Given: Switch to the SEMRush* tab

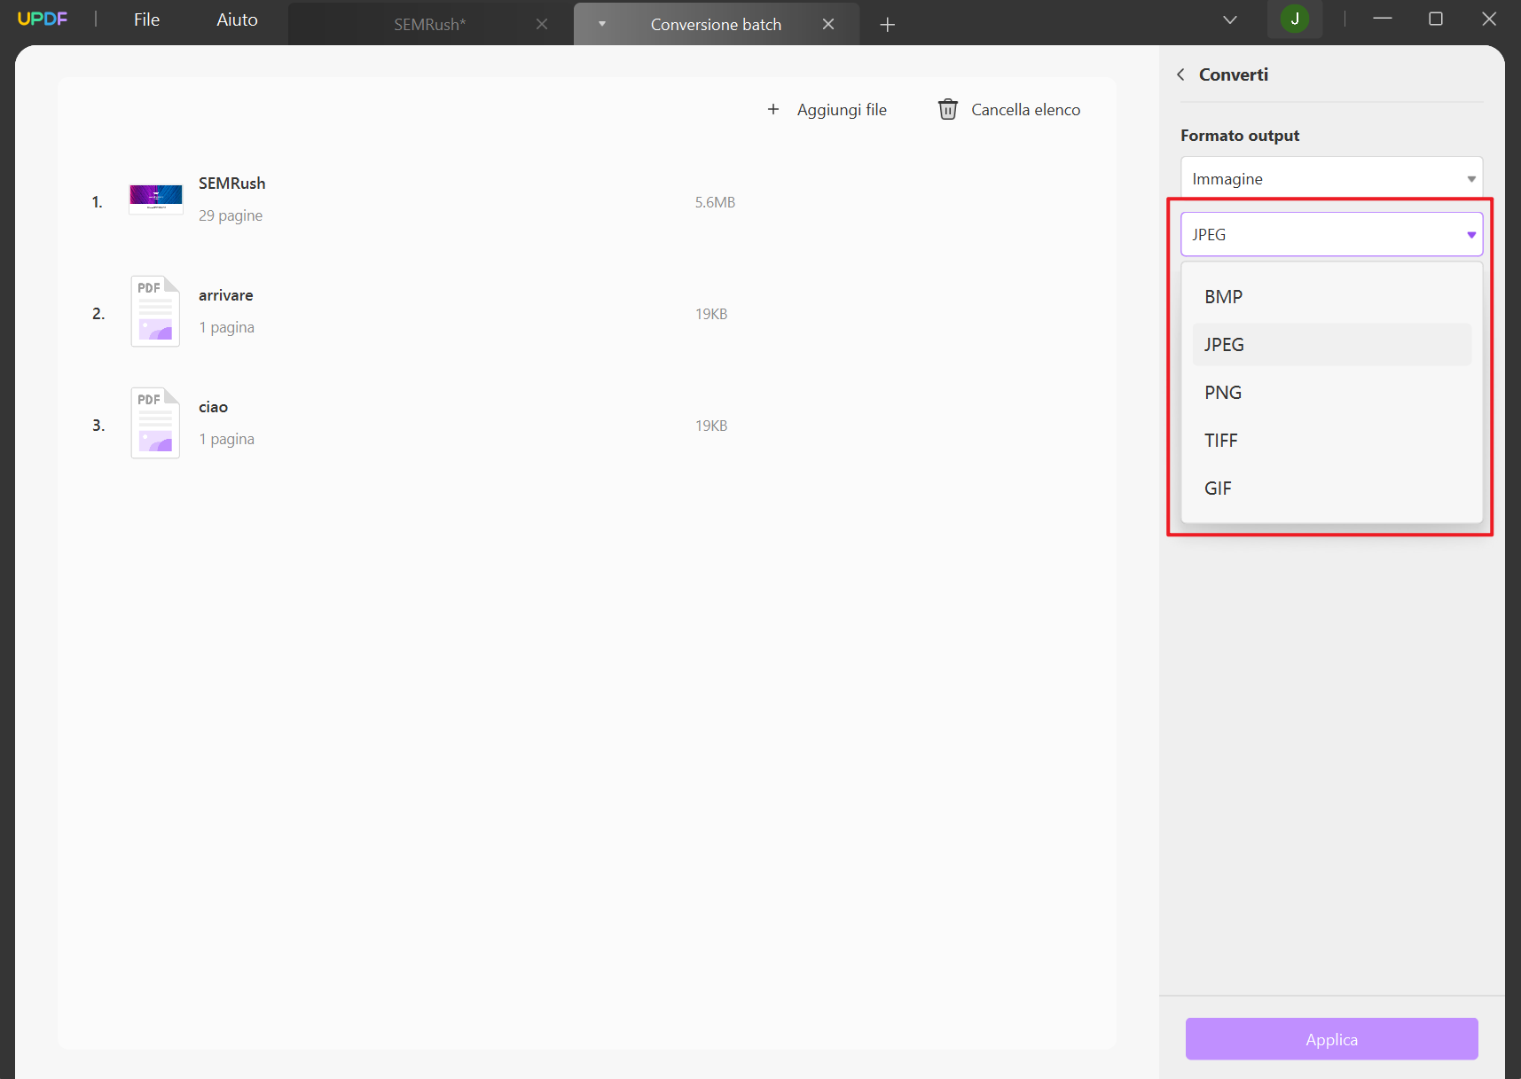Looking at the screenshot, I should pyautogui.click(x=429, y=25).
